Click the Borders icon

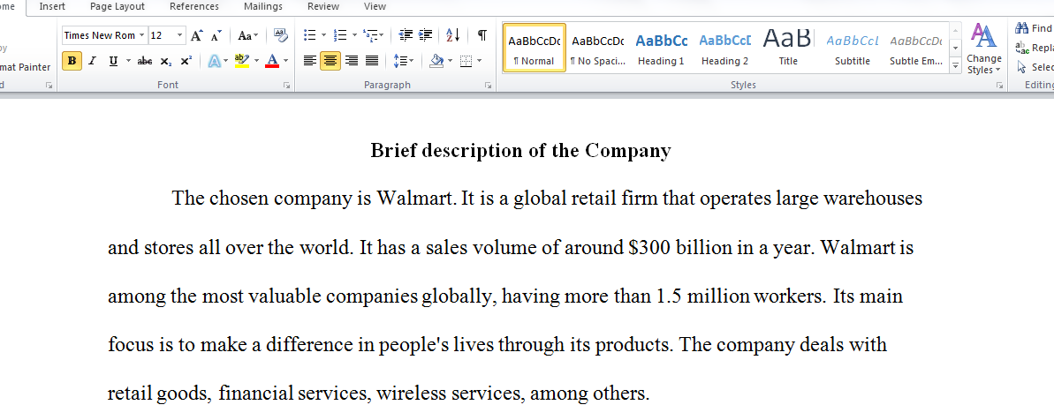466,61
